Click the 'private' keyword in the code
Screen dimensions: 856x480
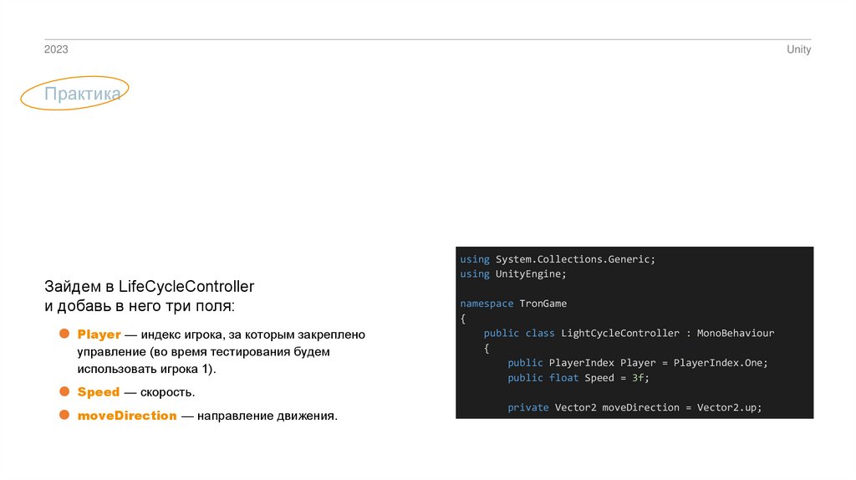pos(527,408)
